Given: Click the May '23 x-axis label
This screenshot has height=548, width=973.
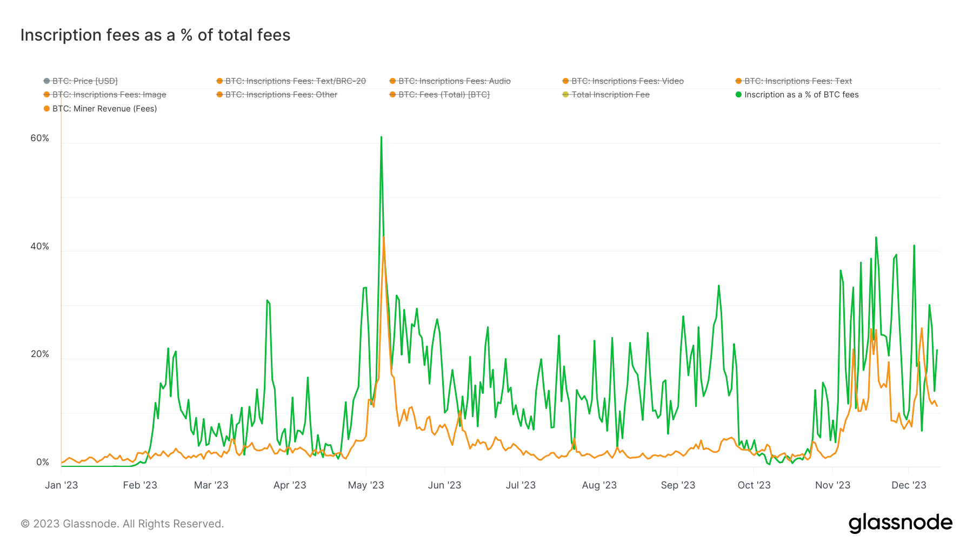Looking at the screenshot, I should tap(366, 485).
